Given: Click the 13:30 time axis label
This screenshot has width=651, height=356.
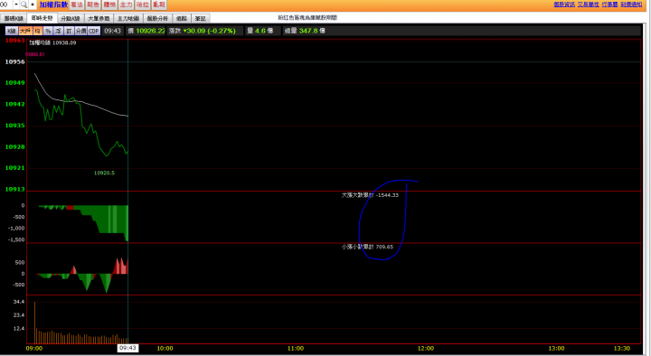Looking at the screenshot, I should pos(621,349).
